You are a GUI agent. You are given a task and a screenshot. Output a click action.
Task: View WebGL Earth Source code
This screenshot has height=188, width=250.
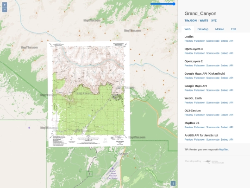click(x=213, y=103)
